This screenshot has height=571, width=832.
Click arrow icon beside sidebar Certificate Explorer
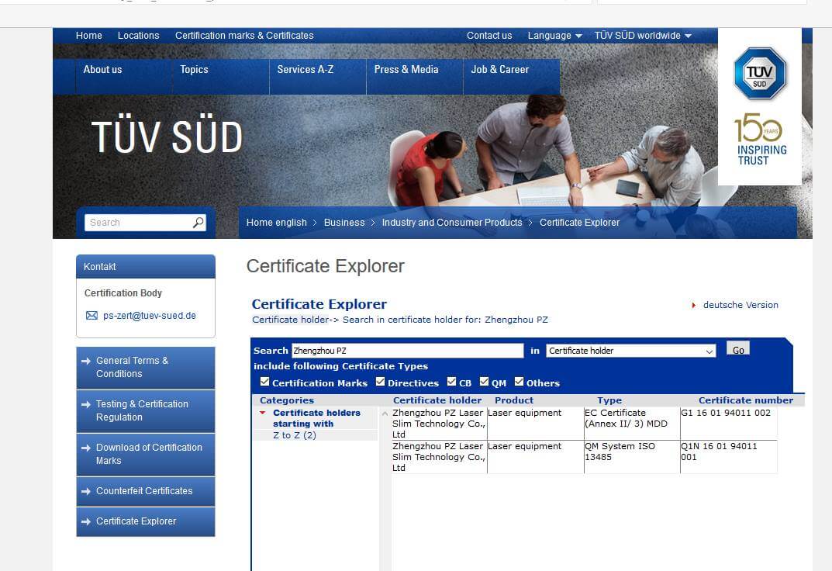(86, 521)
